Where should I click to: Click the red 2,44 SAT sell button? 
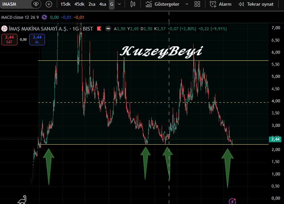coord(9,40)
